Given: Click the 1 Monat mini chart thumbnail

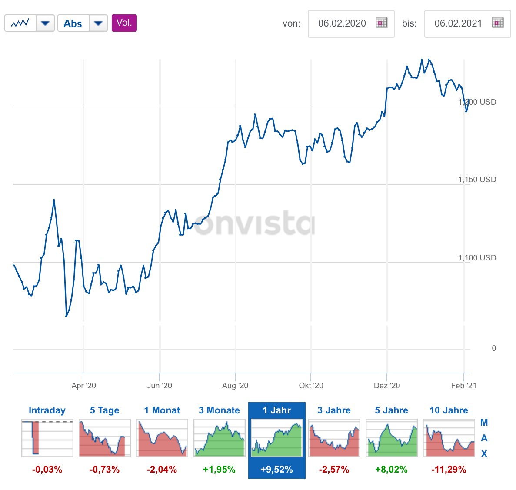Looking at the screenshot, I should point(162,438).
